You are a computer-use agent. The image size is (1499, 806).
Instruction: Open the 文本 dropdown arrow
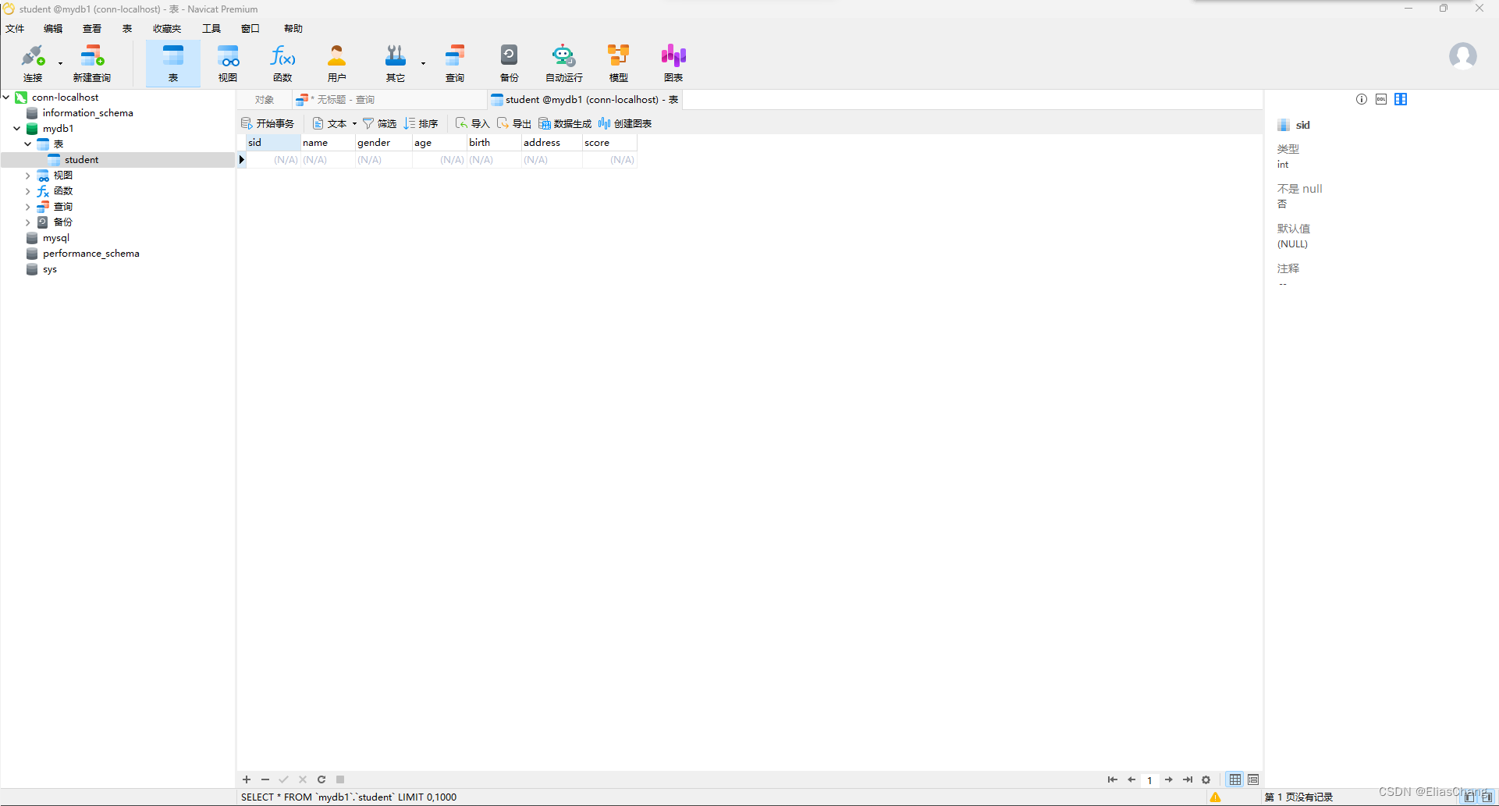click(354, 123)
